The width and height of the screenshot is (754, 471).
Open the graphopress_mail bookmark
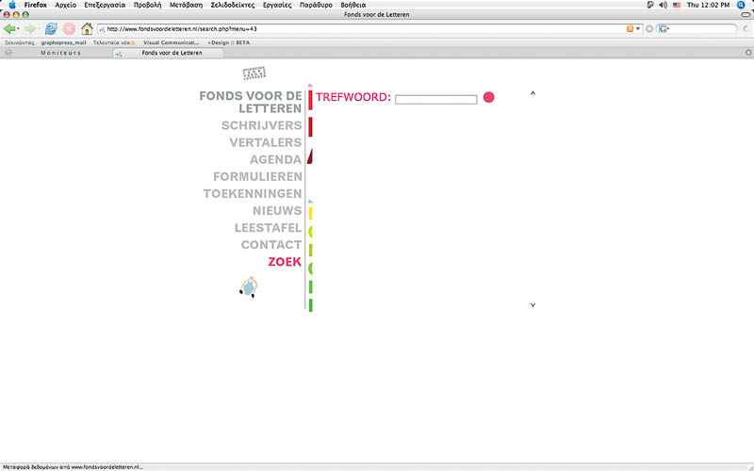click(x=63, y=42)
